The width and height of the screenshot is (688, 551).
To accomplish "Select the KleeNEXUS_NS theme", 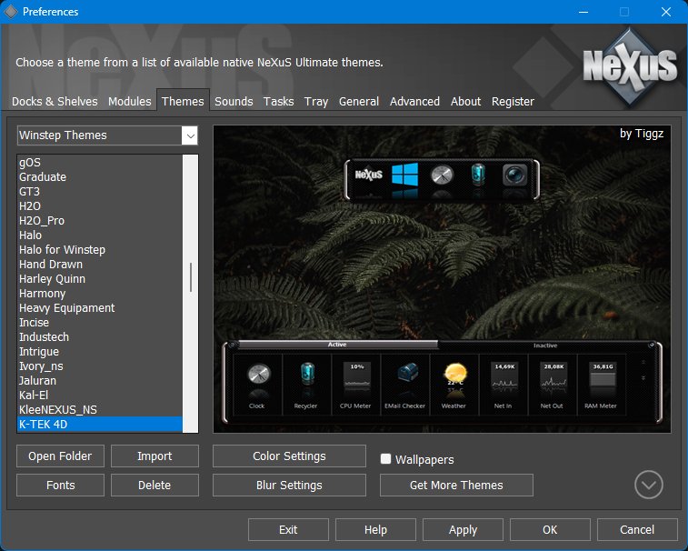I will click(100, 409).
